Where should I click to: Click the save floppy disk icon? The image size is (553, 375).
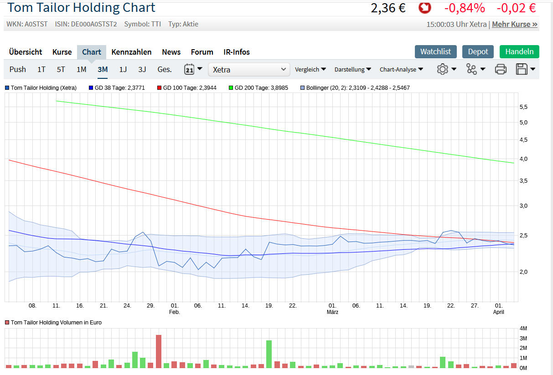[x=522, y=69]
